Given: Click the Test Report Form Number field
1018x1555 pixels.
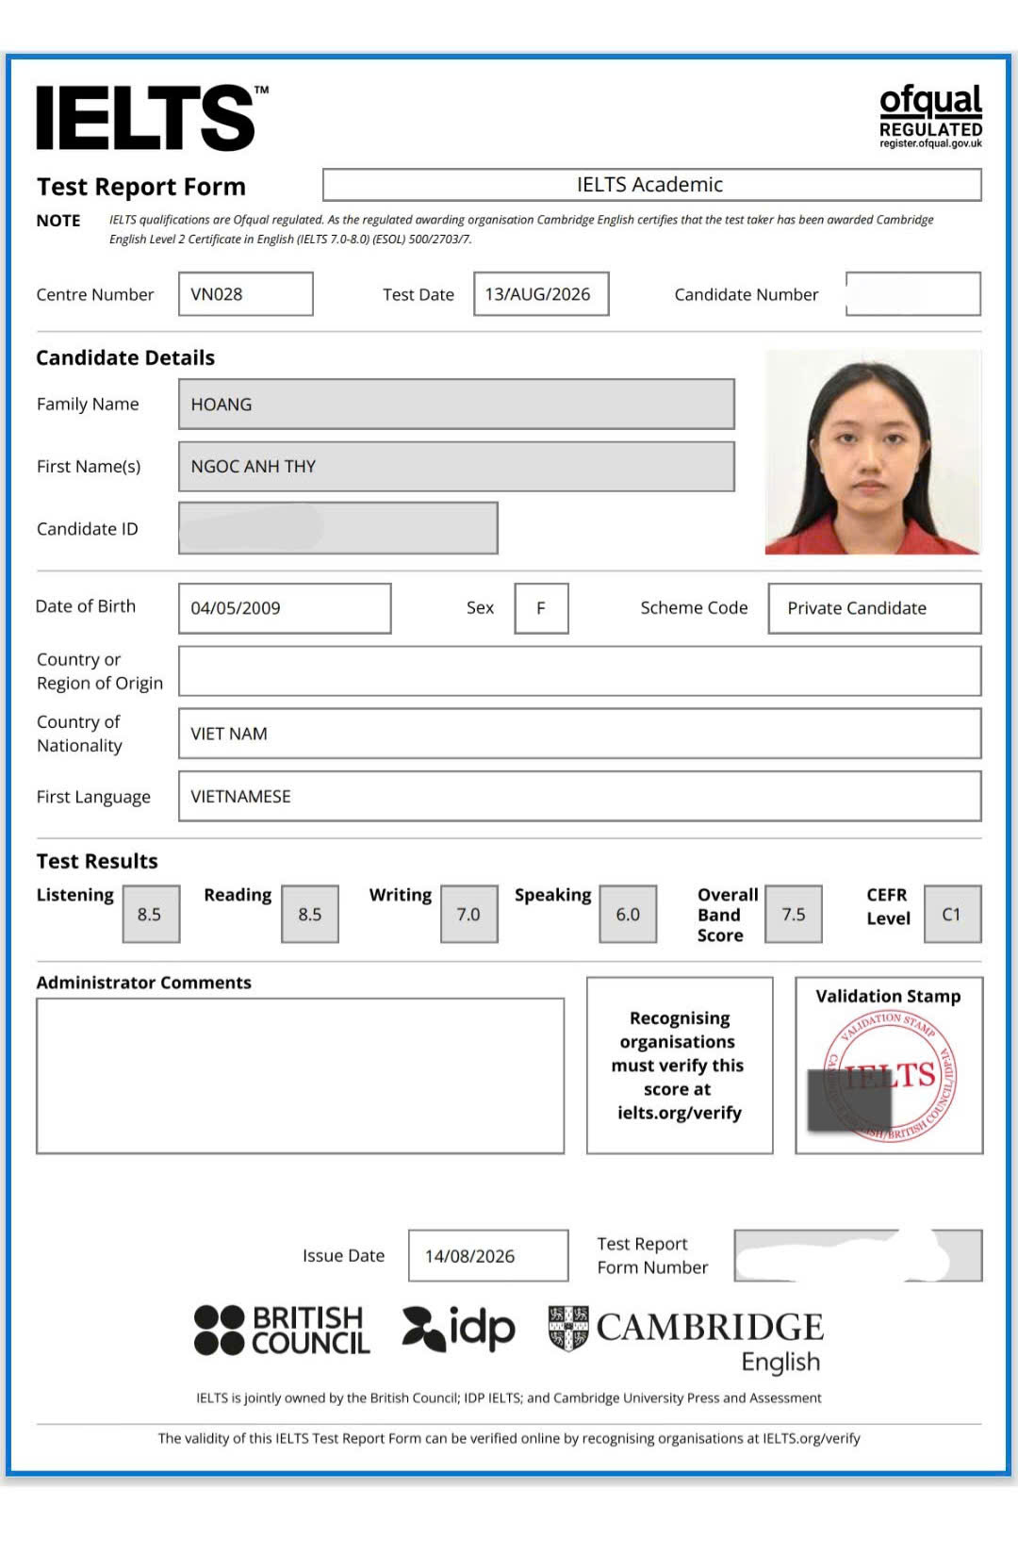Looking at the screenshot, I should point(858,1255).
